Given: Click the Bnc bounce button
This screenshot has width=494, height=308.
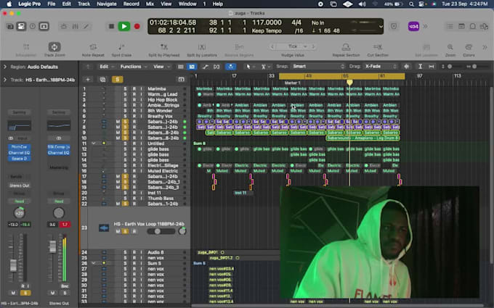Looking at the screenshot, I should tap(65, 286).
